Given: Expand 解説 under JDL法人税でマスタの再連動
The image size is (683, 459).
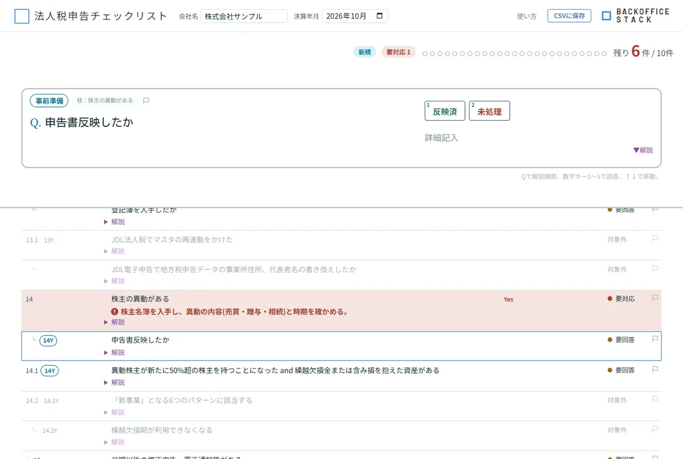Looking at the screenshot, I should [114, 251].
